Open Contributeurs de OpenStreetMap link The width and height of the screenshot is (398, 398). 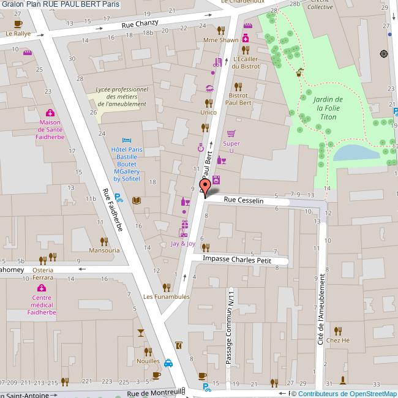click(348, 394)
